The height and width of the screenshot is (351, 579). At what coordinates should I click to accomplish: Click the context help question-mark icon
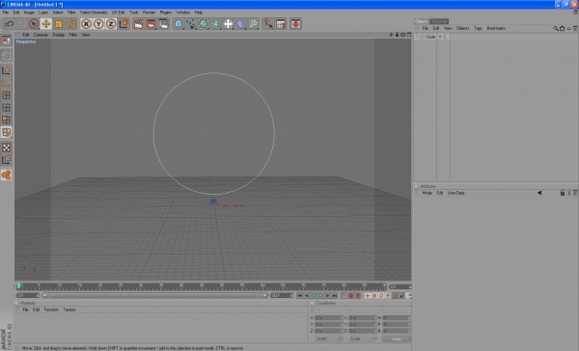(x=267, y=24)
